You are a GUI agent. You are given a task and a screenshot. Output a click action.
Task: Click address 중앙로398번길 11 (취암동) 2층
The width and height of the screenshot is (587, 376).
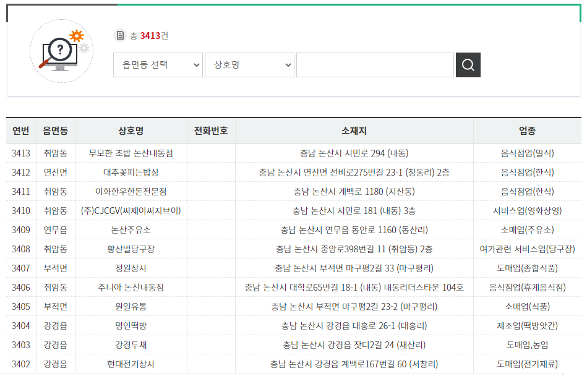[x=354, y=249]
